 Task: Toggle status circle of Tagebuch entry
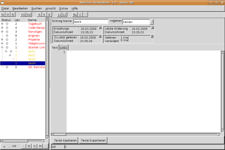(7, 24)
